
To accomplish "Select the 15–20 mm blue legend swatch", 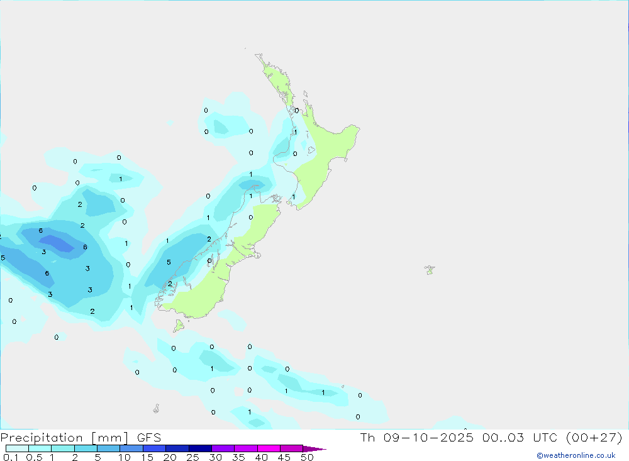I will coord(154,448).
